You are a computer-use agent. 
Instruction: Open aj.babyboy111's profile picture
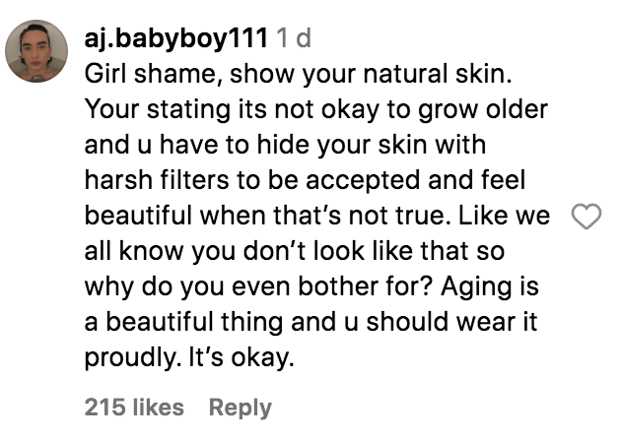36,51
